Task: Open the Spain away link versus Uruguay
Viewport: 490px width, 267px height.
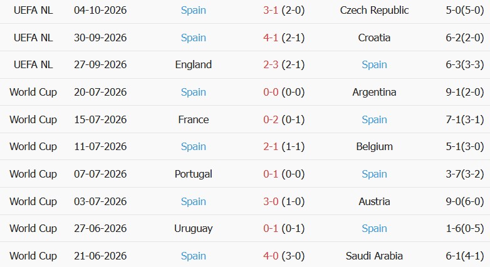Action: 374,228
